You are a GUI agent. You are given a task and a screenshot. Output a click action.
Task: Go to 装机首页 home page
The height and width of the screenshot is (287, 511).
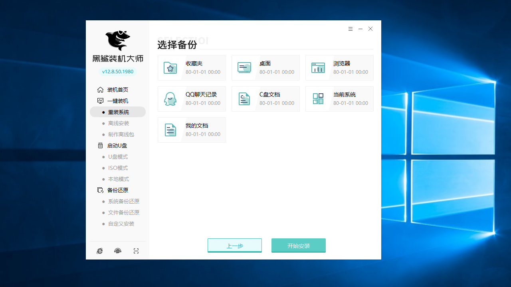pos(117,90)
